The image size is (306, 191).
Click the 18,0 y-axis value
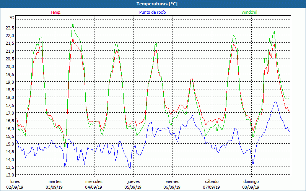(x=10, y=97)
